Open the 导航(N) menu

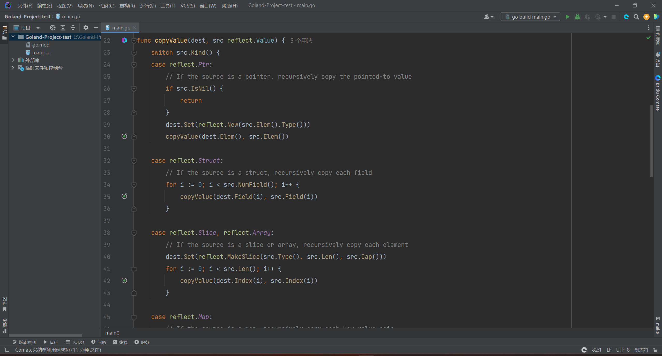(x=86, y=6)
